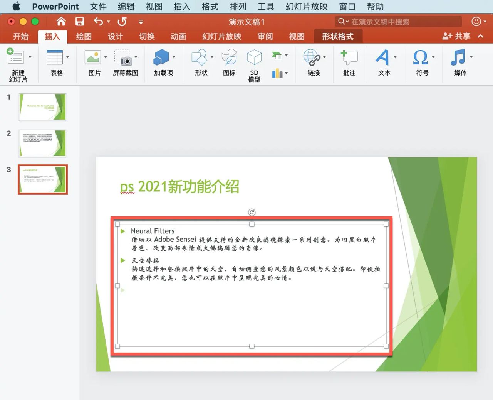
Task: Open the Customize Quick Access Toolbar dropdown
Action: tap(141, 22)
